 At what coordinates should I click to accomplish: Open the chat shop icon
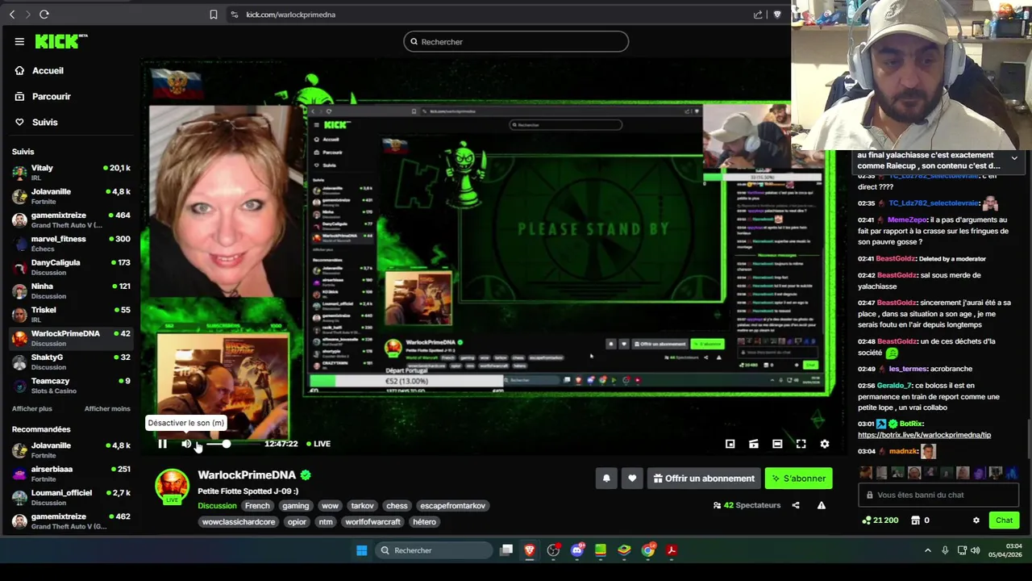pyautogui.click(x=915, y=520)
